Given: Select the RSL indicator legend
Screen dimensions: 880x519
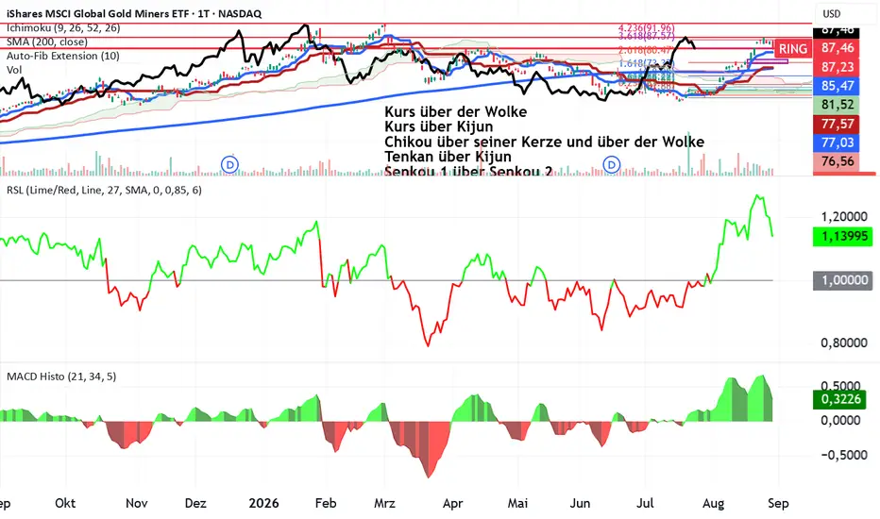Looking at the screenshot, I should point(105,191).
